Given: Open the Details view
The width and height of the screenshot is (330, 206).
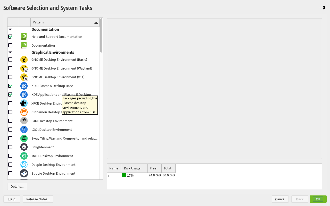Looking at the screenshot, I should point(17,186).
